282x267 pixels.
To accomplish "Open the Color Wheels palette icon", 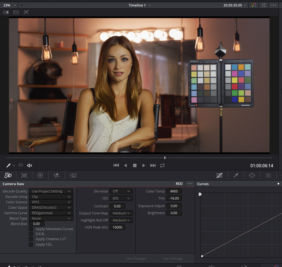I will [x=40, y=175].
